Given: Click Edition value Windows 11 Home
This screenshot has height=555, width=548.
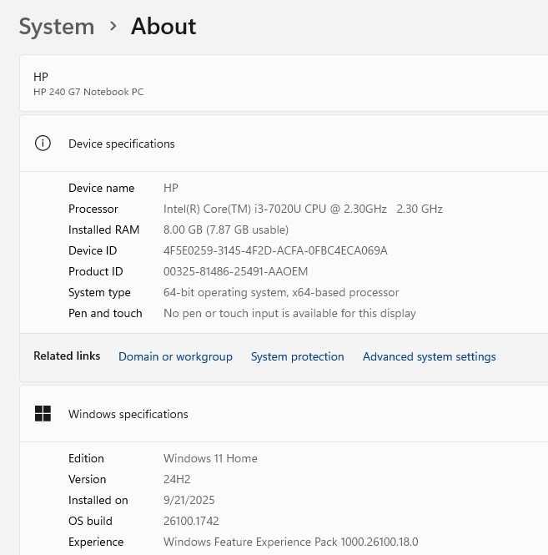Looking at the screenshot, I should pos(210,458).
